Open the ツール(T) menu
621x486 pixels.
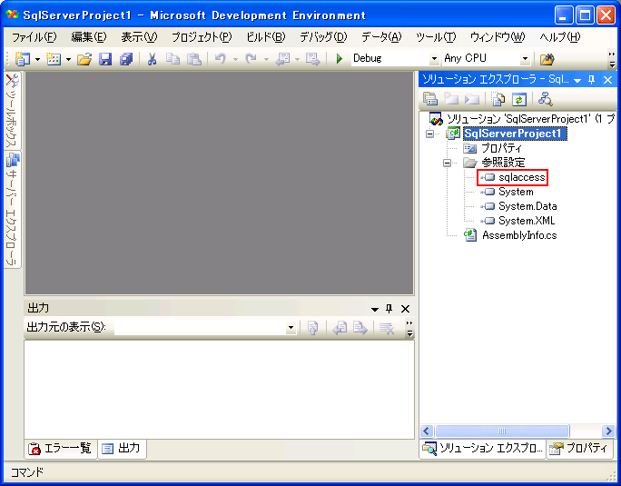(436, 37)
